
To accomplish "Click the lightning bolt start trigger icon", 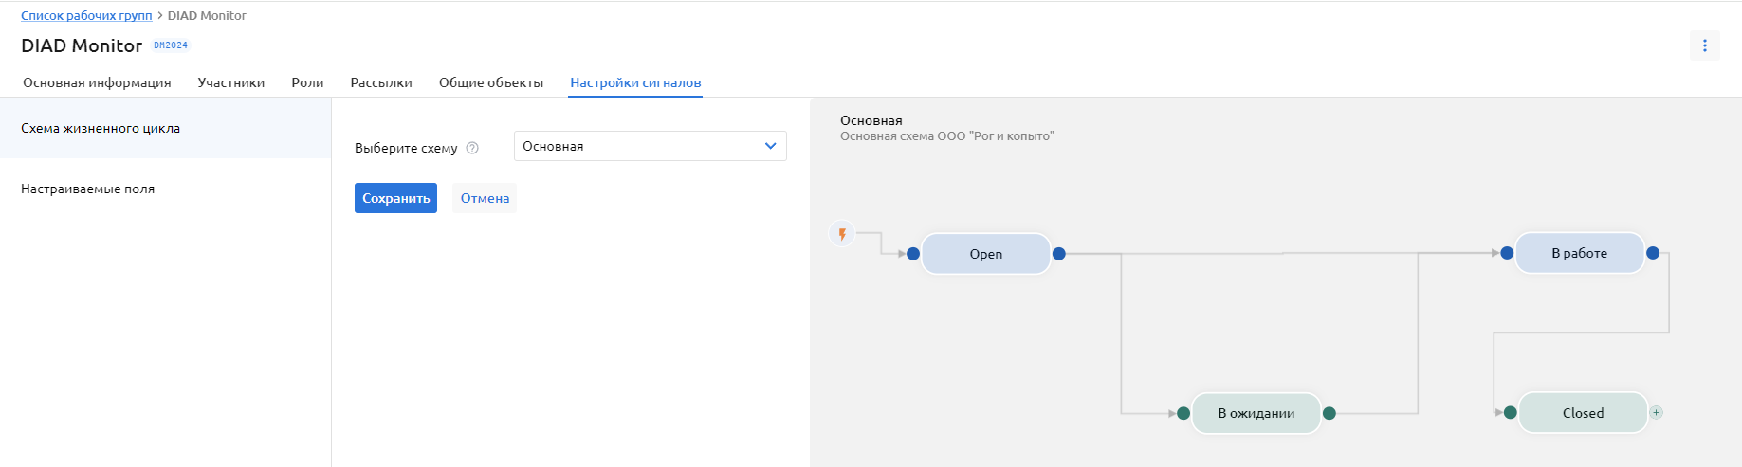I will point(842,233).
